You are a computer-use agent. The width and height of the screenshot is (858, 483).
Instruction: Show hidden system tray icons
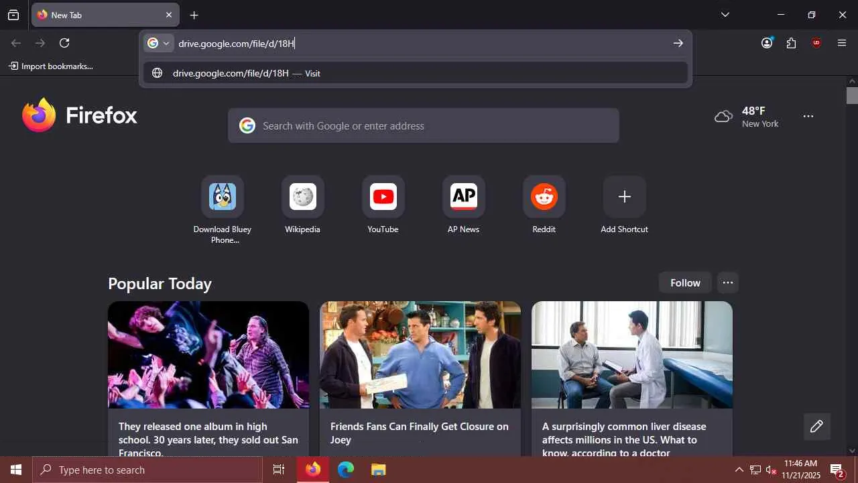[739, 470]
